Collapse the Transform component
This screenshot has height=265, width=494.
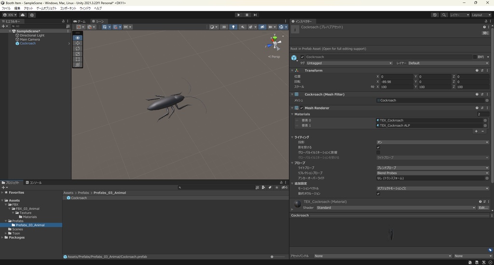292,70
